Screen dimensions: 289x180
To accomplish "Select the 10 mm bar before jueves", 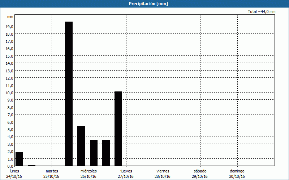I will [118, 129].
